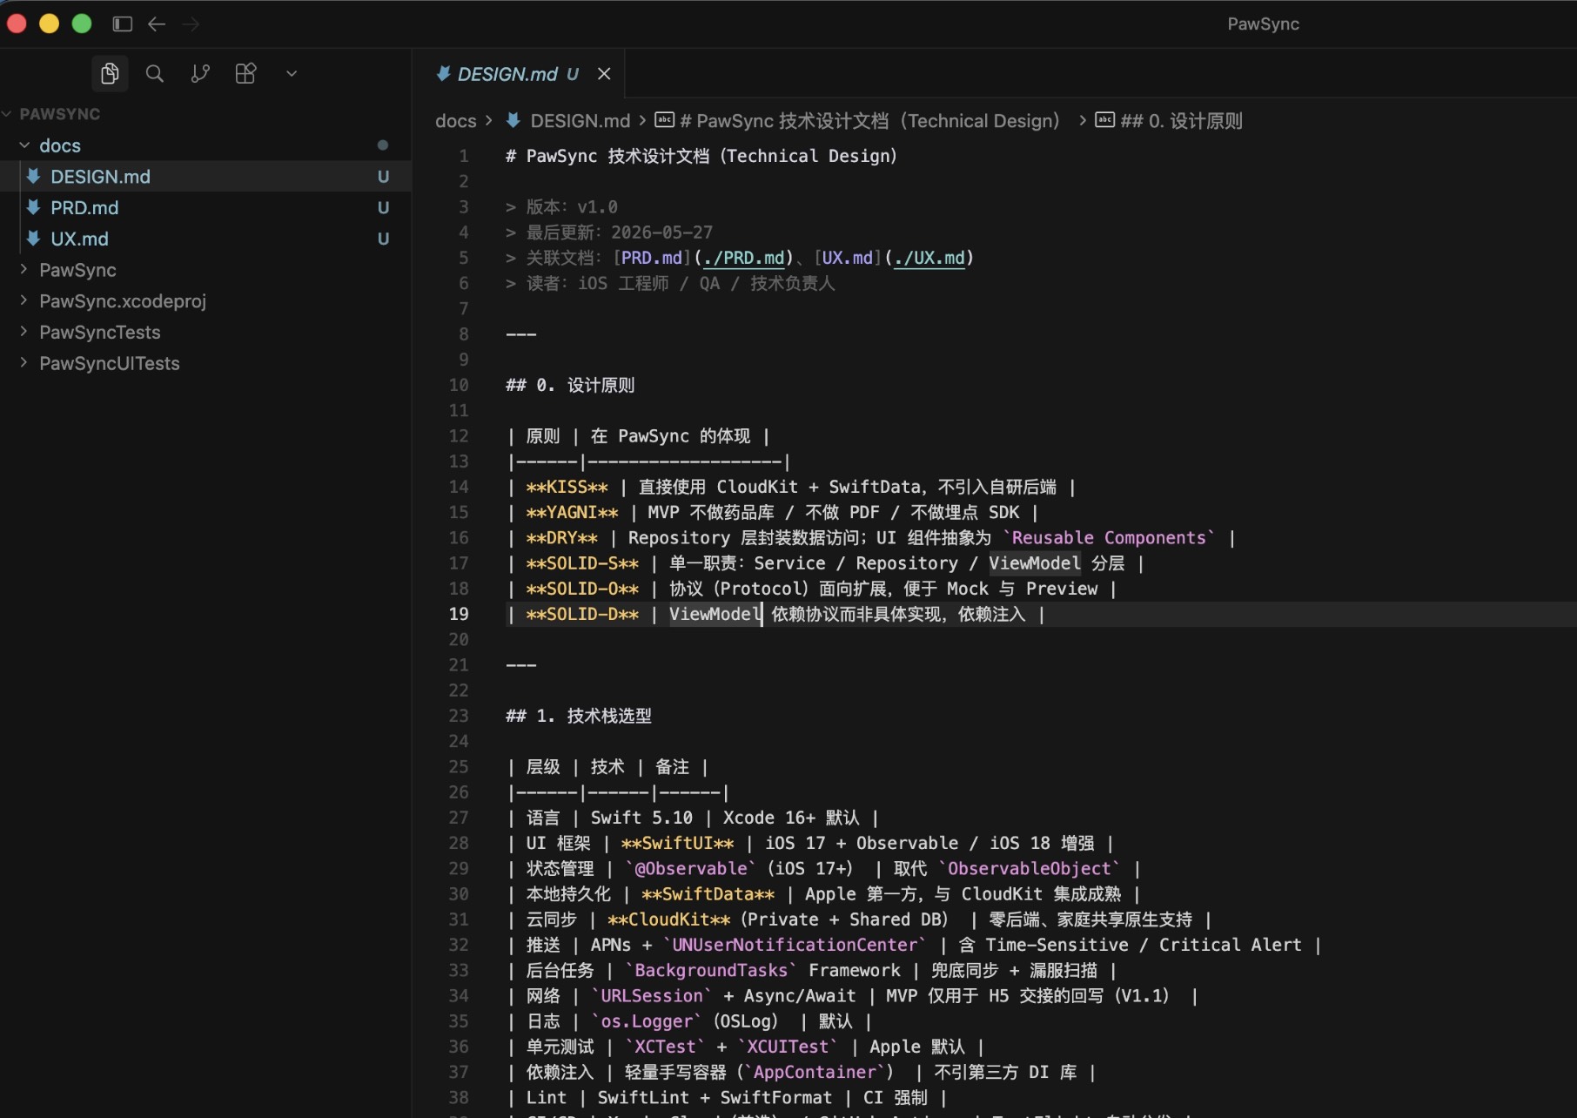Image resolution: width=1577 pixels, height=1118 pixels.
Task: Collapse the docs folder
Action: coord(24,145)
